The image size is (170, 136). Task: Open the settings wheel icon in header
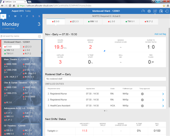tap(149, 11)
